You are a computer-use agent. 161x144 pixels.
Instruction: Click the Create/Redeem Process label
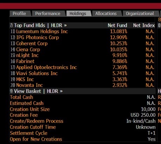pyautogui.click(x=36, y=121)
